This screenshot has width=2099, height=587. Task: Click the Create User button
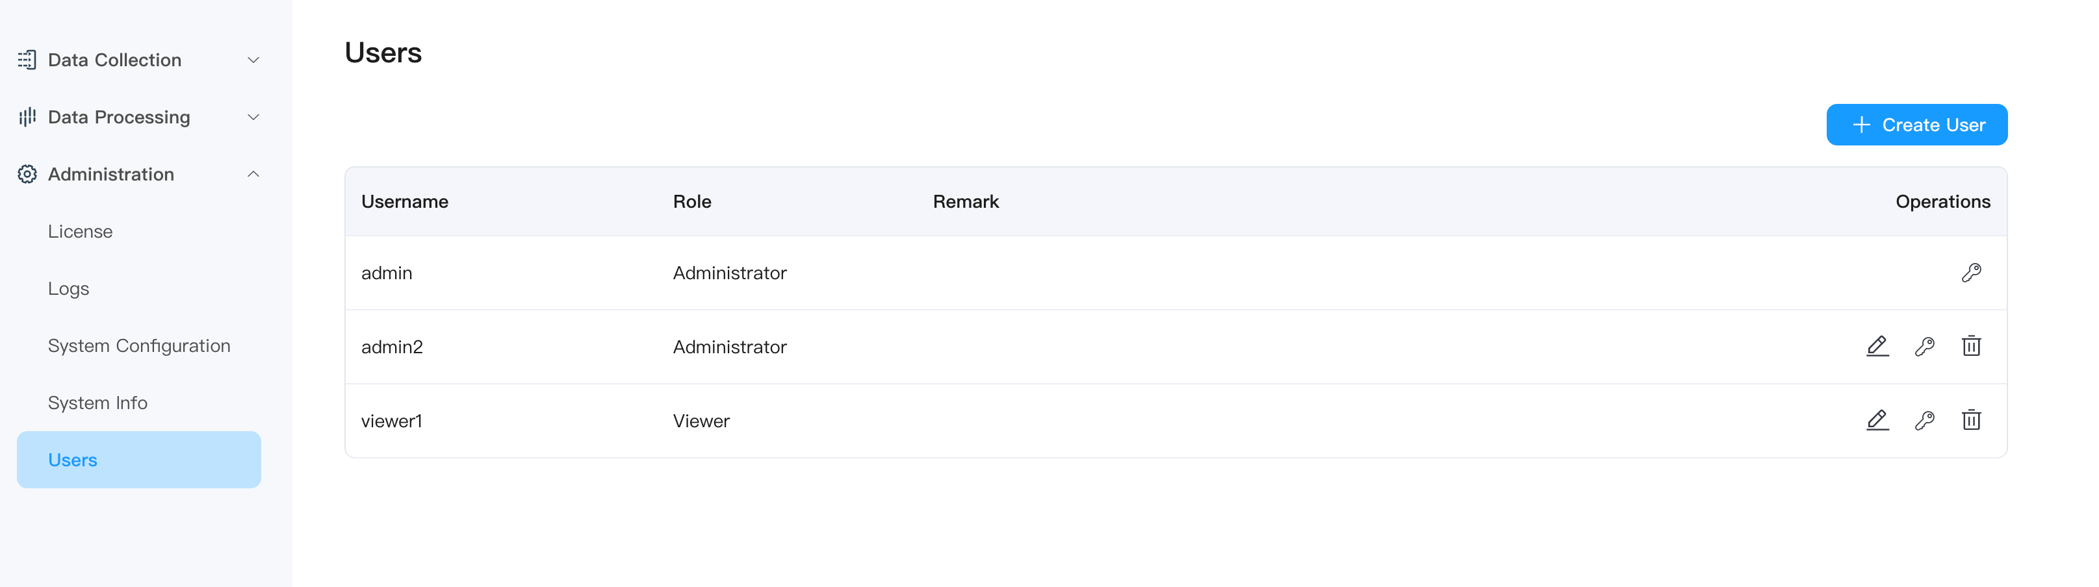point(1916,125)
